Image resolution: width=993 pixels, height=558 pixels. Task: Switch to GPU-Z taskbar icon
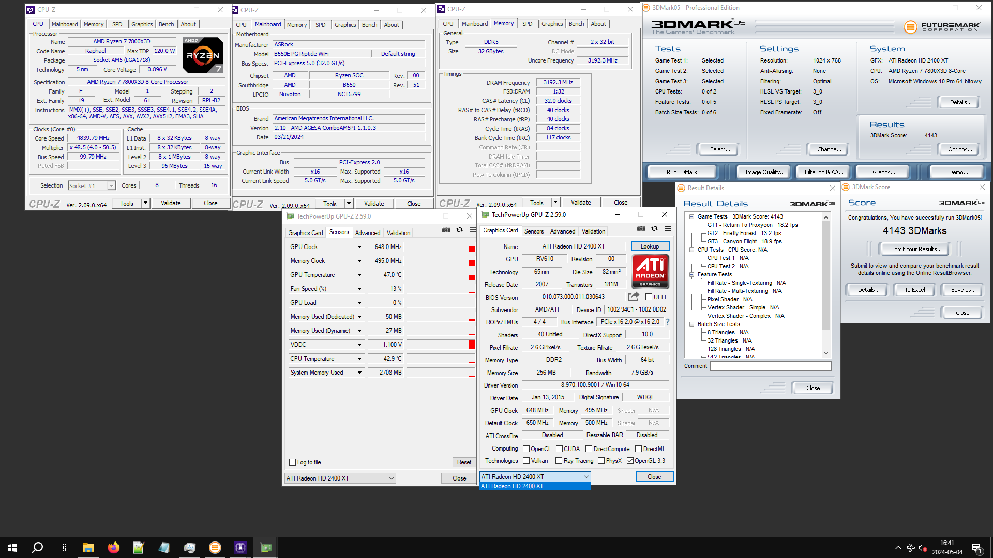(266, 548)
